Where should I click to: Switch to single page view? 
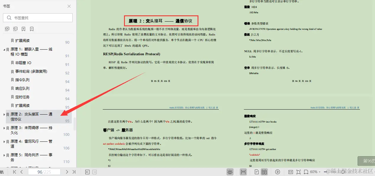257,172
